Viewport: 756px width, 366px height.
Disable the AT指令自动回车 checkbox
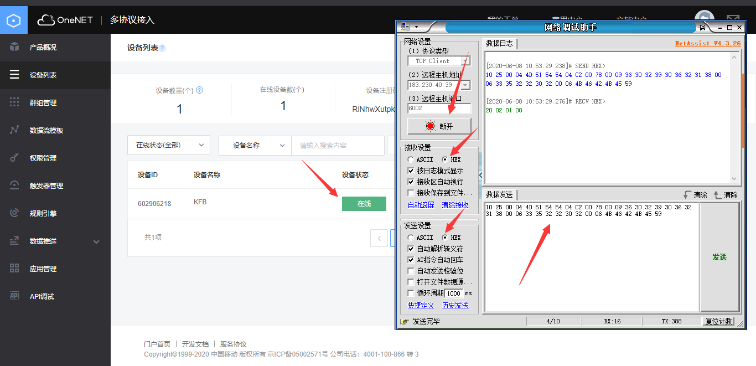coord(410,260)
